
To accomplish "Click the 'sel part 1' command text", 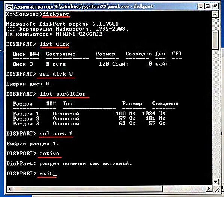I will click(56, 134).
